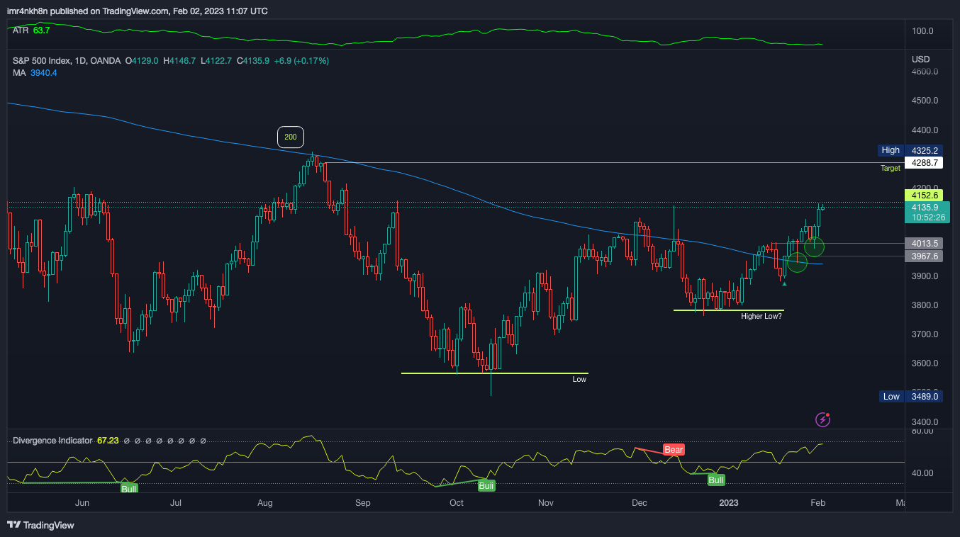Click the small green triangle marker

point(783,283)
